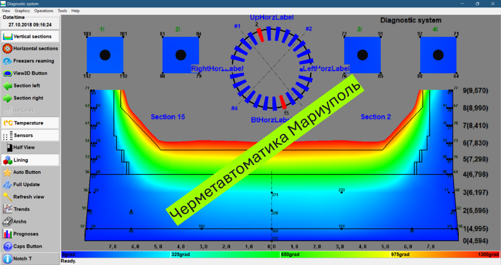Click the 975grad label on the scale
501x265 pixels.
[x=400, y=254]
